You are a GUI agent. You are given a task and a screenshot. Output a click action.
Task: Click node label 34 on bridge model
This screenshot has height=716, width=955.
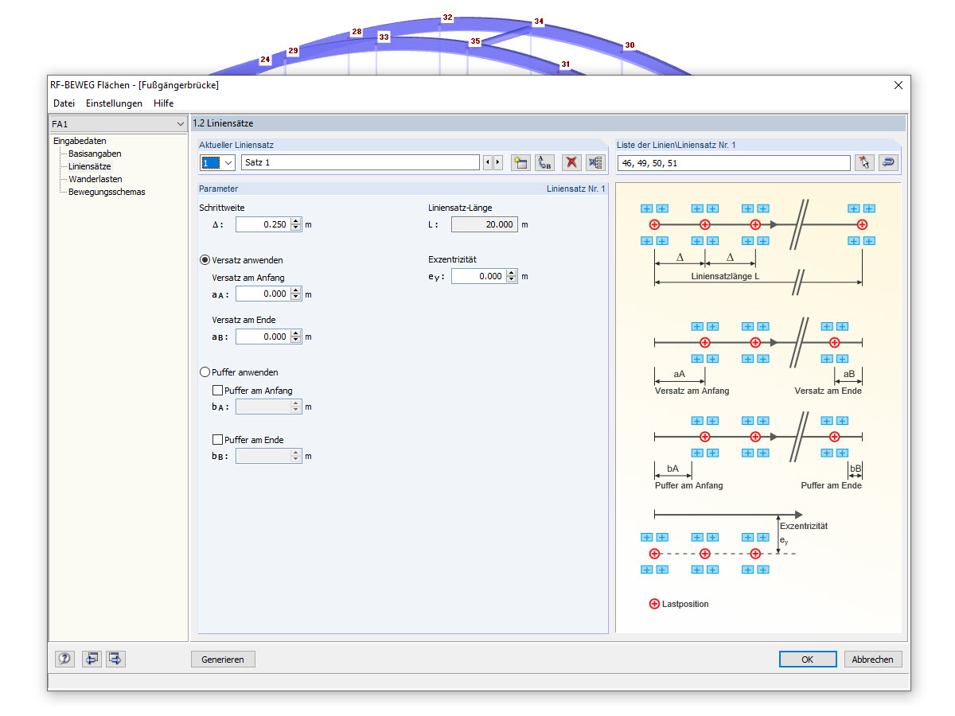(x=539, y=21)
